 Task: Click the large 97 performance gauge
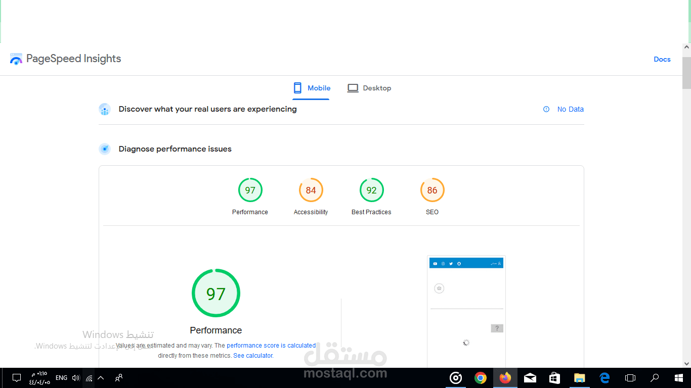(x=216, y=293)
